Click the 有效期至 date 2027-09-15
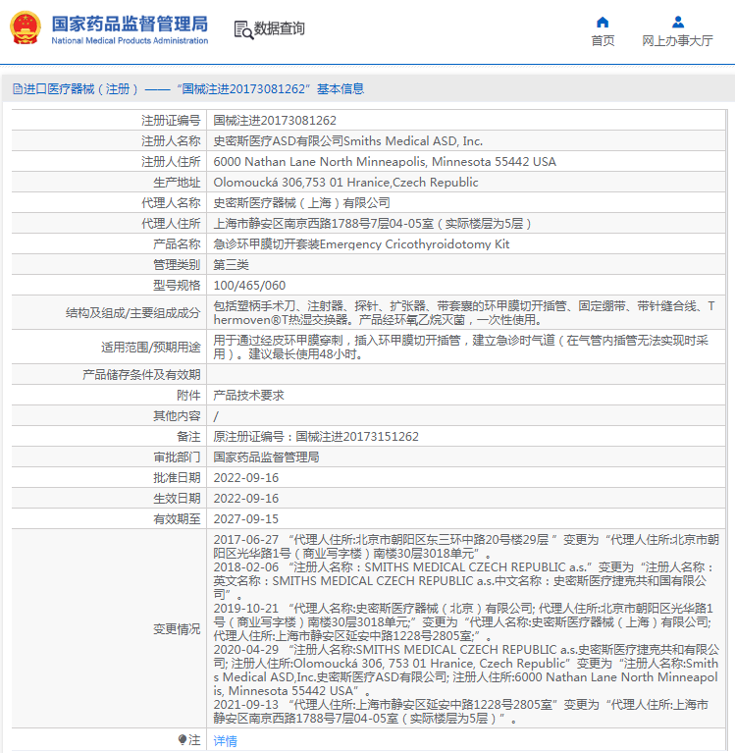 246,518
